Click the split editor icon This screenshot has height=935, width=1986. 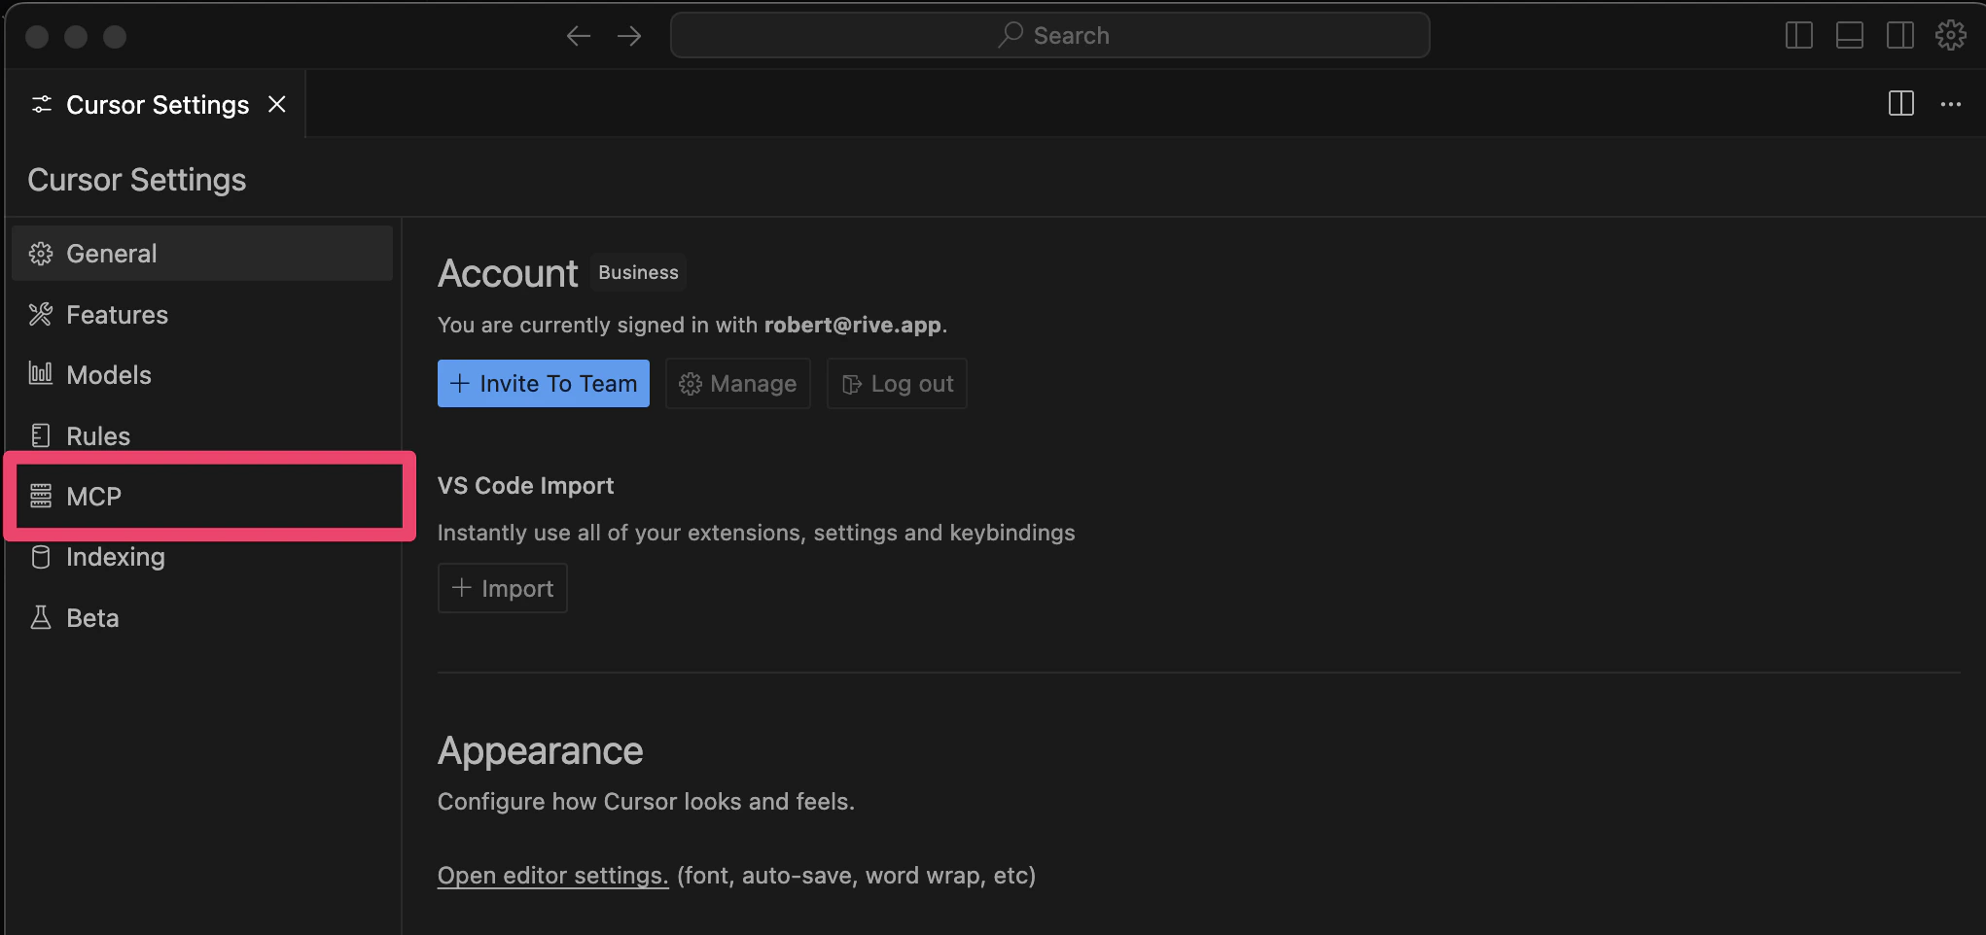click(1901, 104)
